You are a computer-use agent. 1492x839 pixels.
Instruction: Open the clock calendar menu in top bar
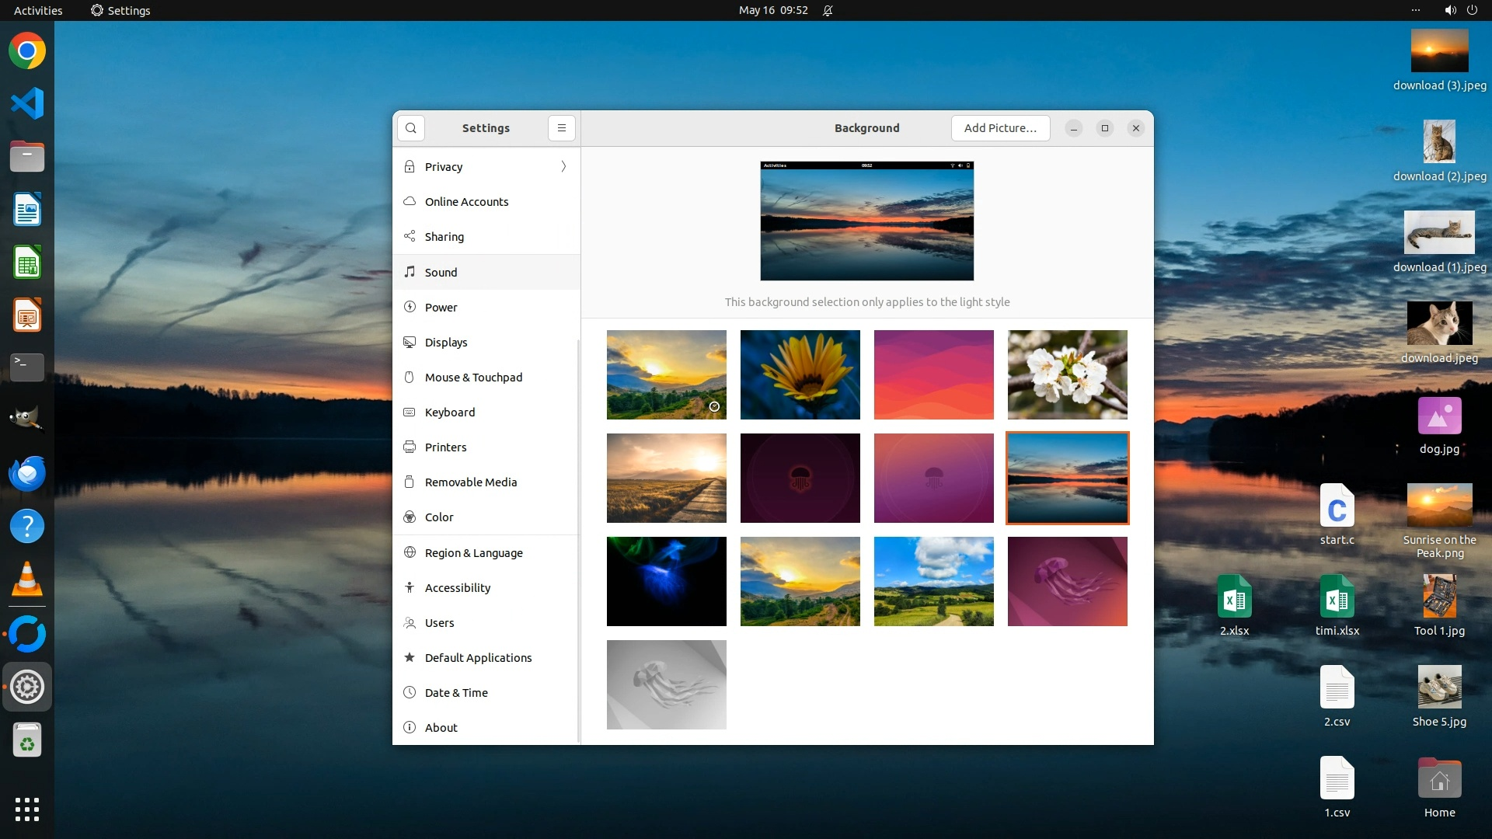pos(772,10)
